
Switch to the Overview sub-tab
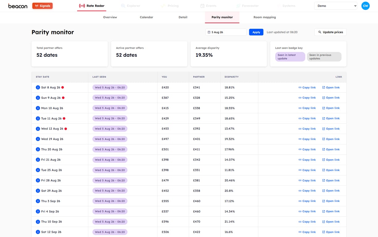click(110, 17)
